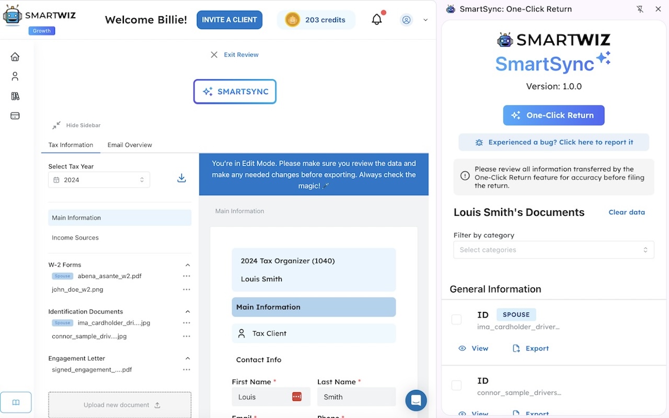The height and width of the screenshot is (418, 669).
Task: Open abena_asante_w2.pdf file
Action: [x=110, y=276]
